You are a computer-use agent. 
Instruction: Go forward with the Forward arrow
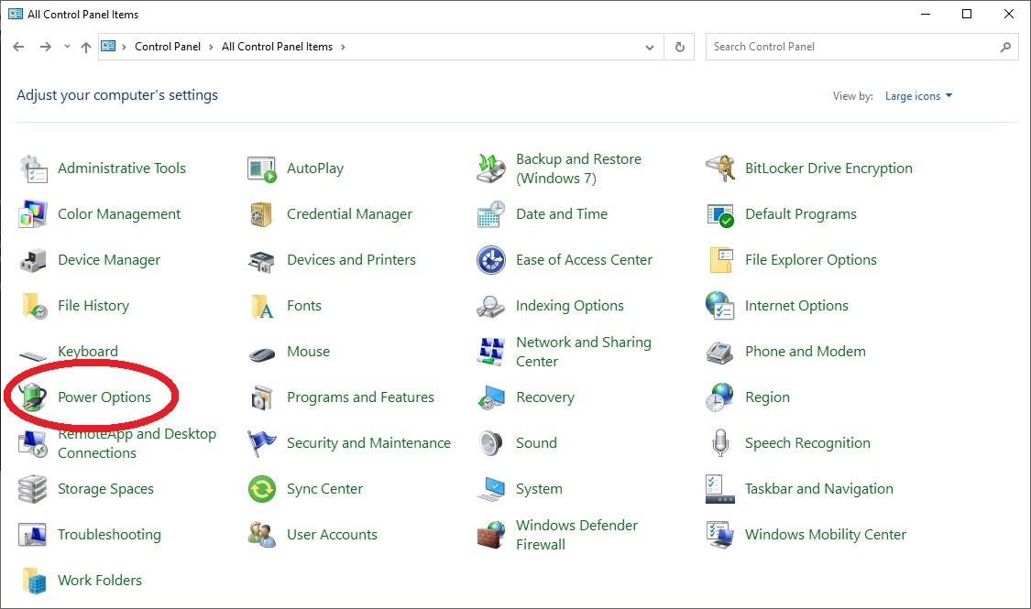point(46,47)
